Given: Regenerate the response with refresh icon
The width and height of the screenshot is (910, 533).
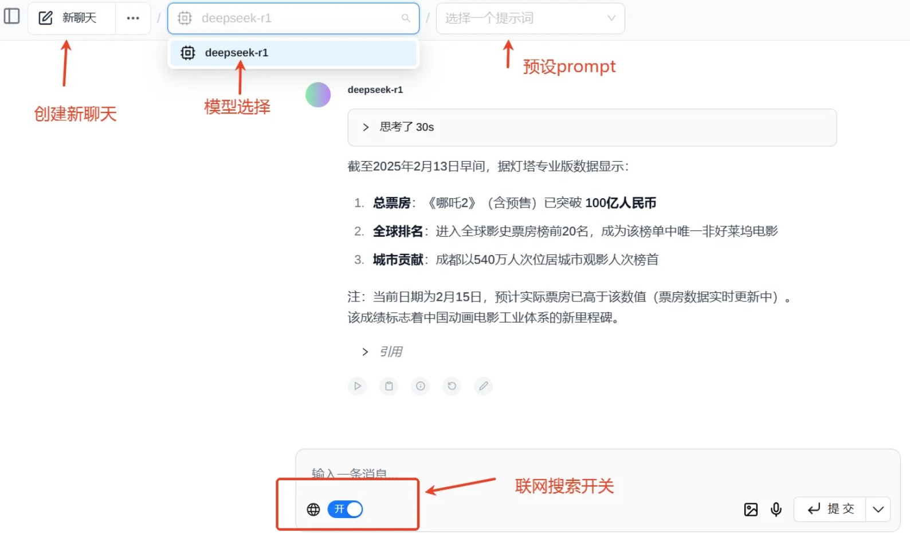Looking at the screenshot, I should (452, 386).
